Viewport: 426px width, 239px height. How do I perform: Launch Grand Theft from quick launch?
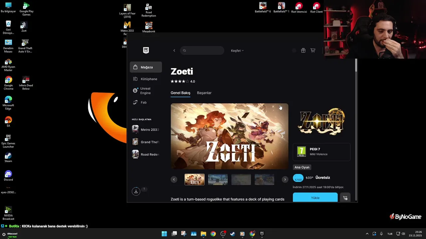[x=146, y=142]
